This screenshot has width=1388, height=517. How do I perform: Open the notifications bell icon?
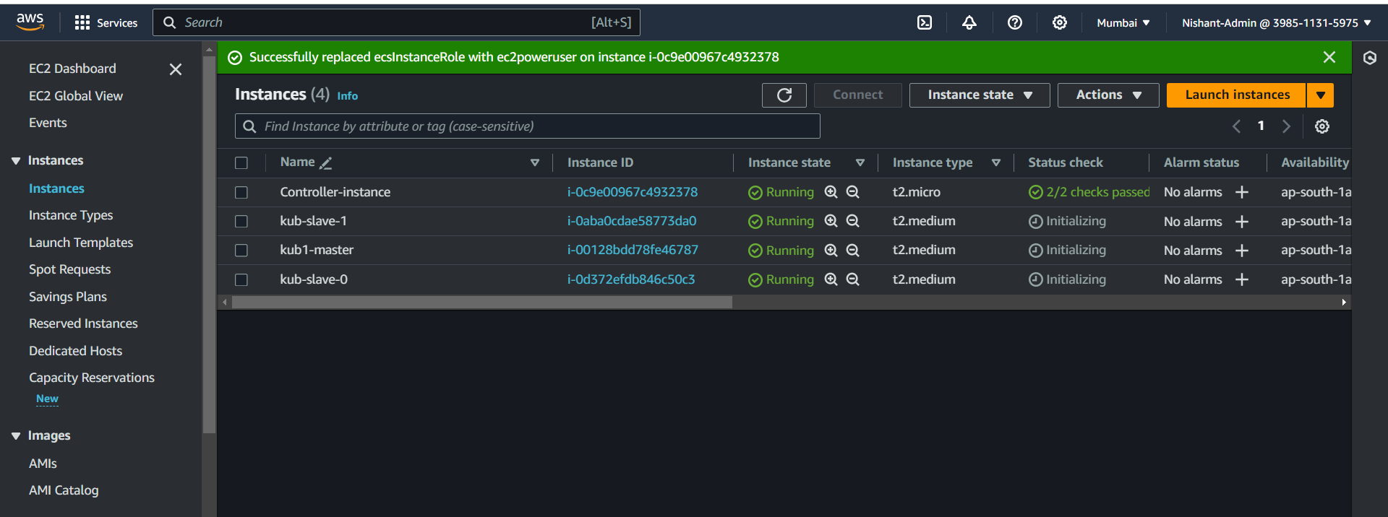[969, 22]
